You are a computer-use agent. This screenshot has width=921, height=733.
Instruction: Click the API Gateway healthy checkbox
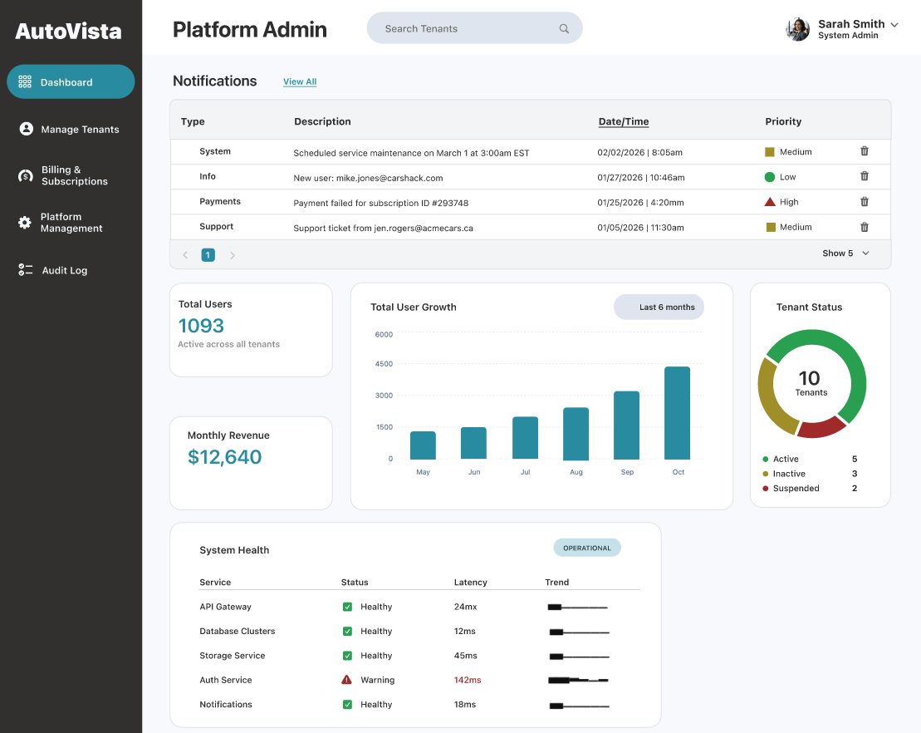coord(347,607)
